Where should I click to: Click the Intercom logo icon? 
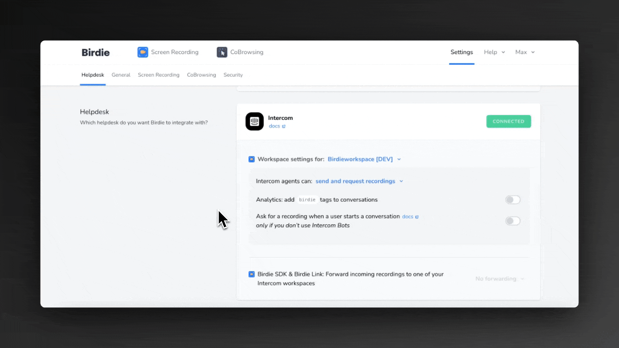254,121
